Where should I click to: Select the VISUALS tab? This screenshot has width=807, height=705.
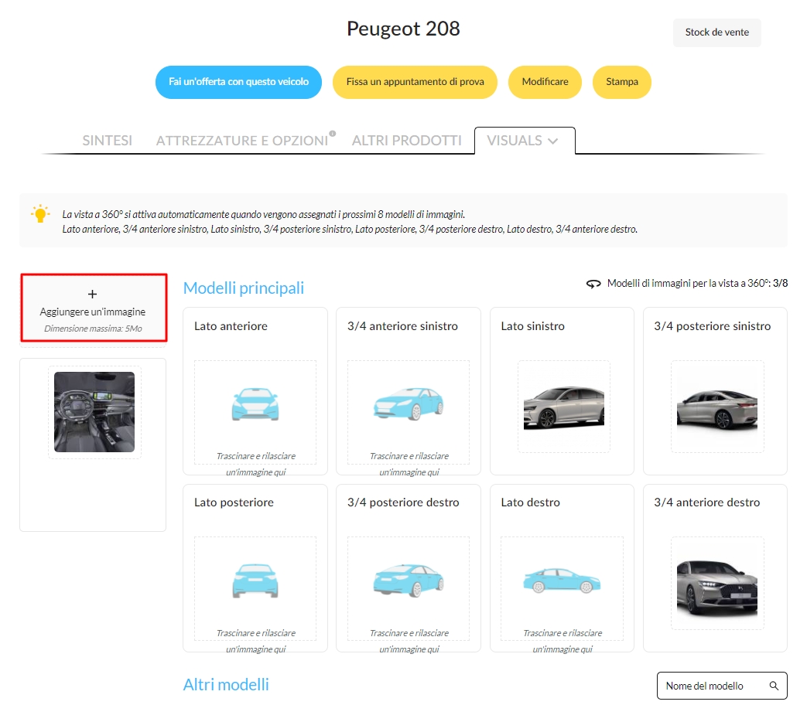point(524,141)
